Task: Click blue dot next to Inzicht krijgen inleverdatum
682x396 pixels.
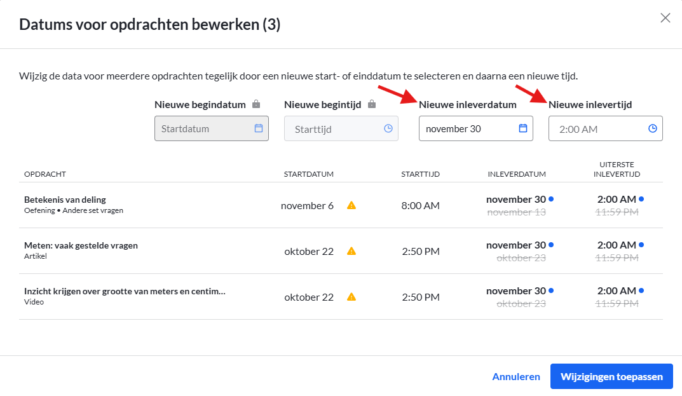Action: click(x=551, y=290)
